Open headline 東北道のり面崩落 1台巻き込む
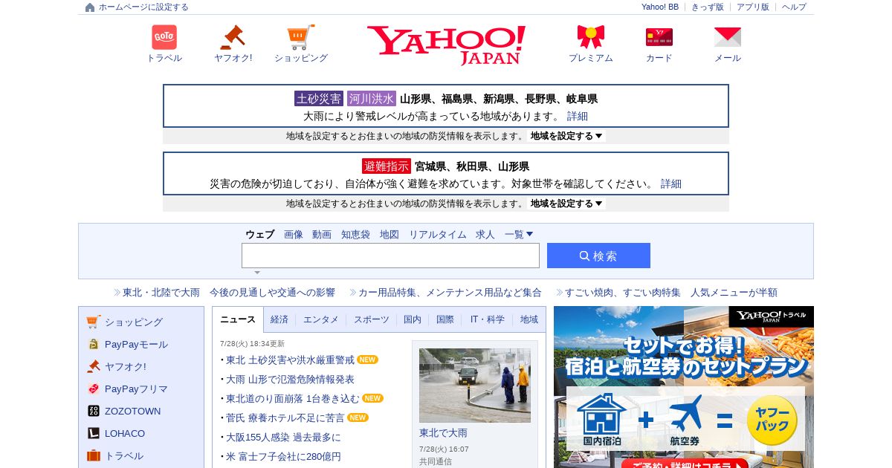892x468 pixels. point(292,398)
